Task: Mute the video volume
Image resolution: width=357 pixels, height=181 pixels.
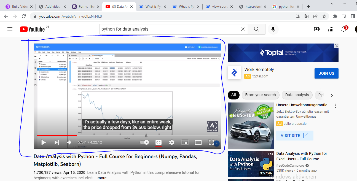Action: pos(69,142)
